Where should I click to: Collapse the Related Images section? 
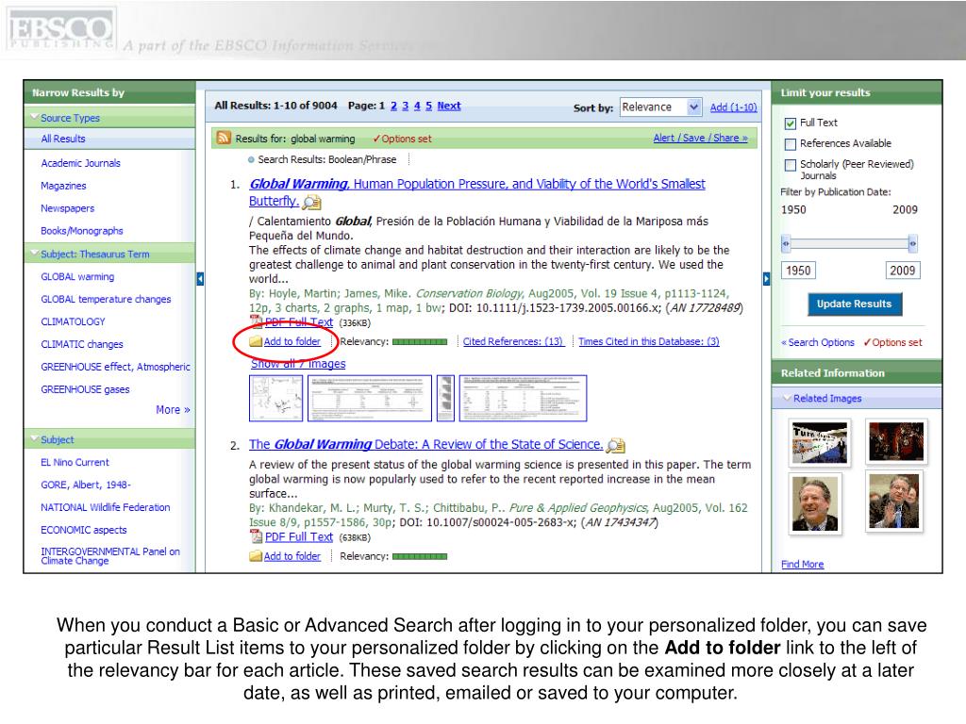(787, 398)
